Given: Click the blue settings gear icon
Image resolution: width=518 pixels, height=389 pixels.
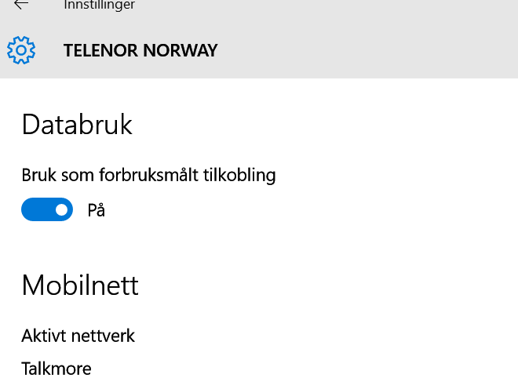Looking at the screenshot, I should (21, 50).
